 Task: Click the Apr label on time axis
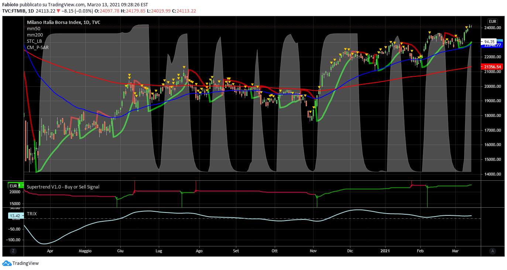(50, 251)
